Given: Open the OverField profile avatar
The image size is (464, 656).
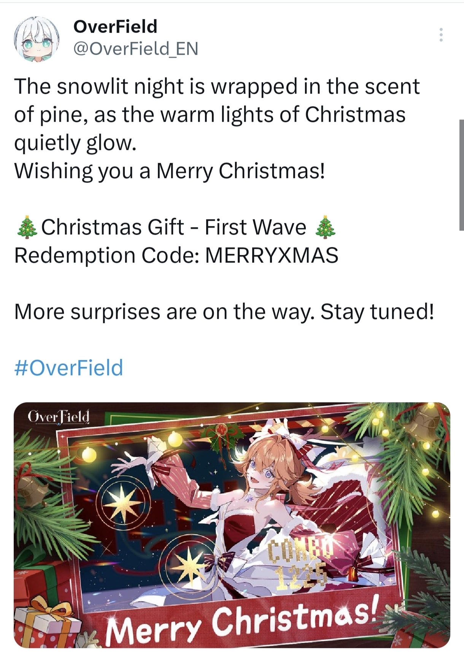Looking at the screenshot, I should coord(37,38).
